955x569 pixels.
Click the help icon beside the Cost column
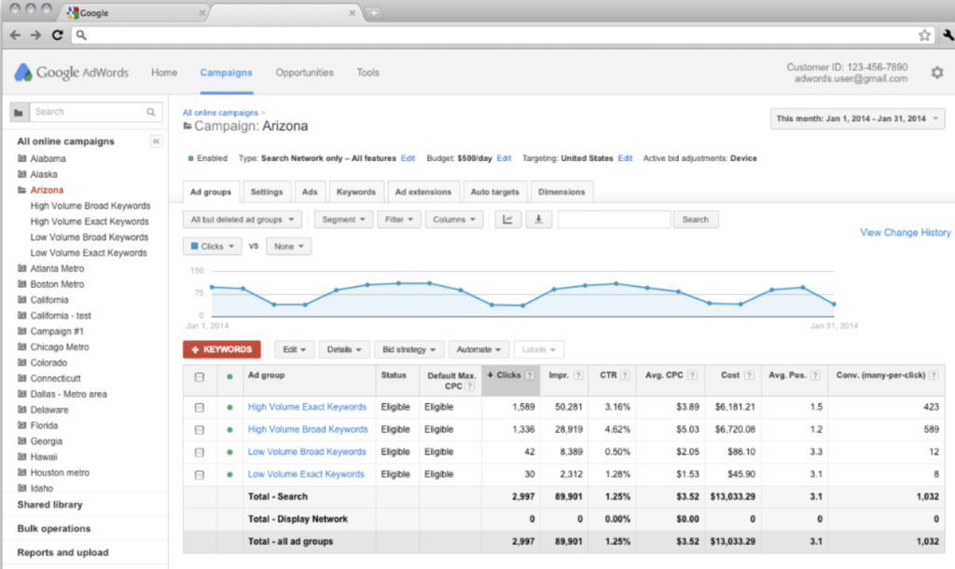[x=748, y=375]
